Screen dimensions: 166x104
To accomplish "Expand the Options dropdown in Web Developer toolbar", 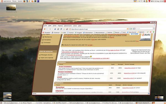I will click(x=141, y=32).
